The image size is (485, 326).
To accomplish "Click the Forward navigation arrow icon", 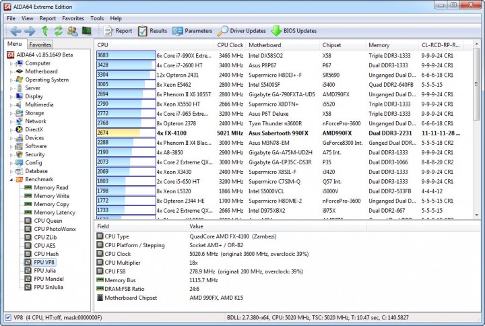I will click(30, 31).
